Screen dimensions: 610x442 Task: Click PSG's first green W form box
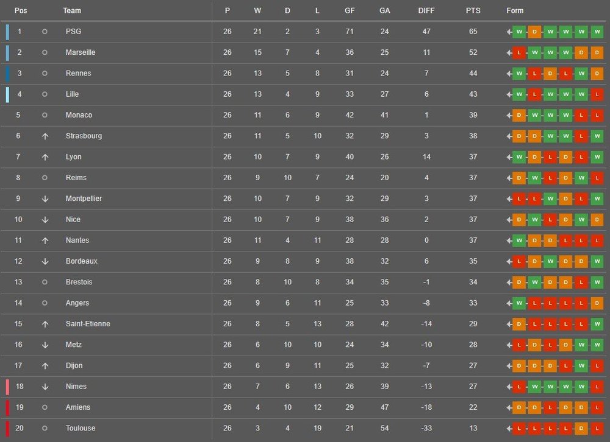(x=519, y=32)
